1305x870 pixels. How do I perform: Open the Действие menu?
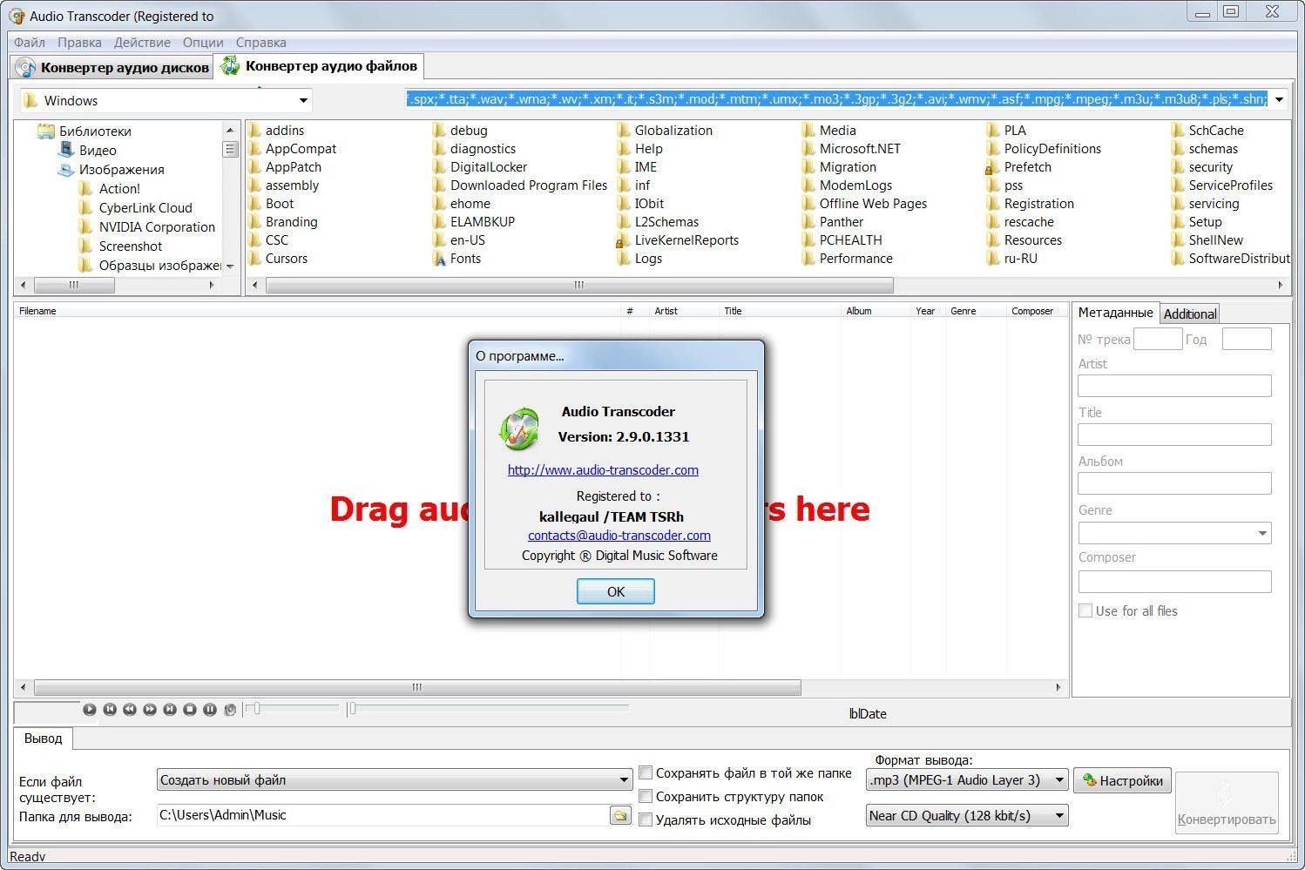142,42
